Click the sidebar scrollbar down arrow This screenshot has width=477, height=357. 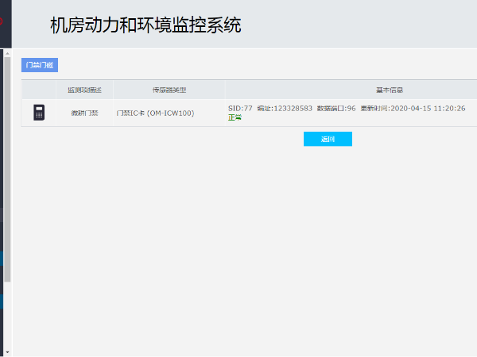8,351
